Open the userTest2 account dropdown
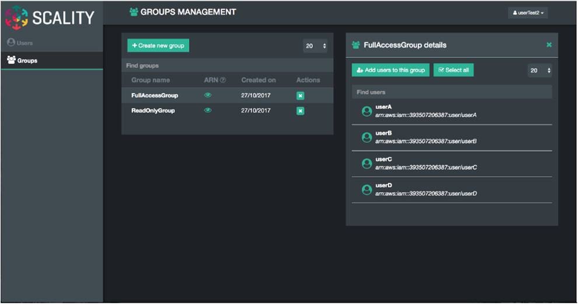The image size is (579, 305). click(528, 13)
